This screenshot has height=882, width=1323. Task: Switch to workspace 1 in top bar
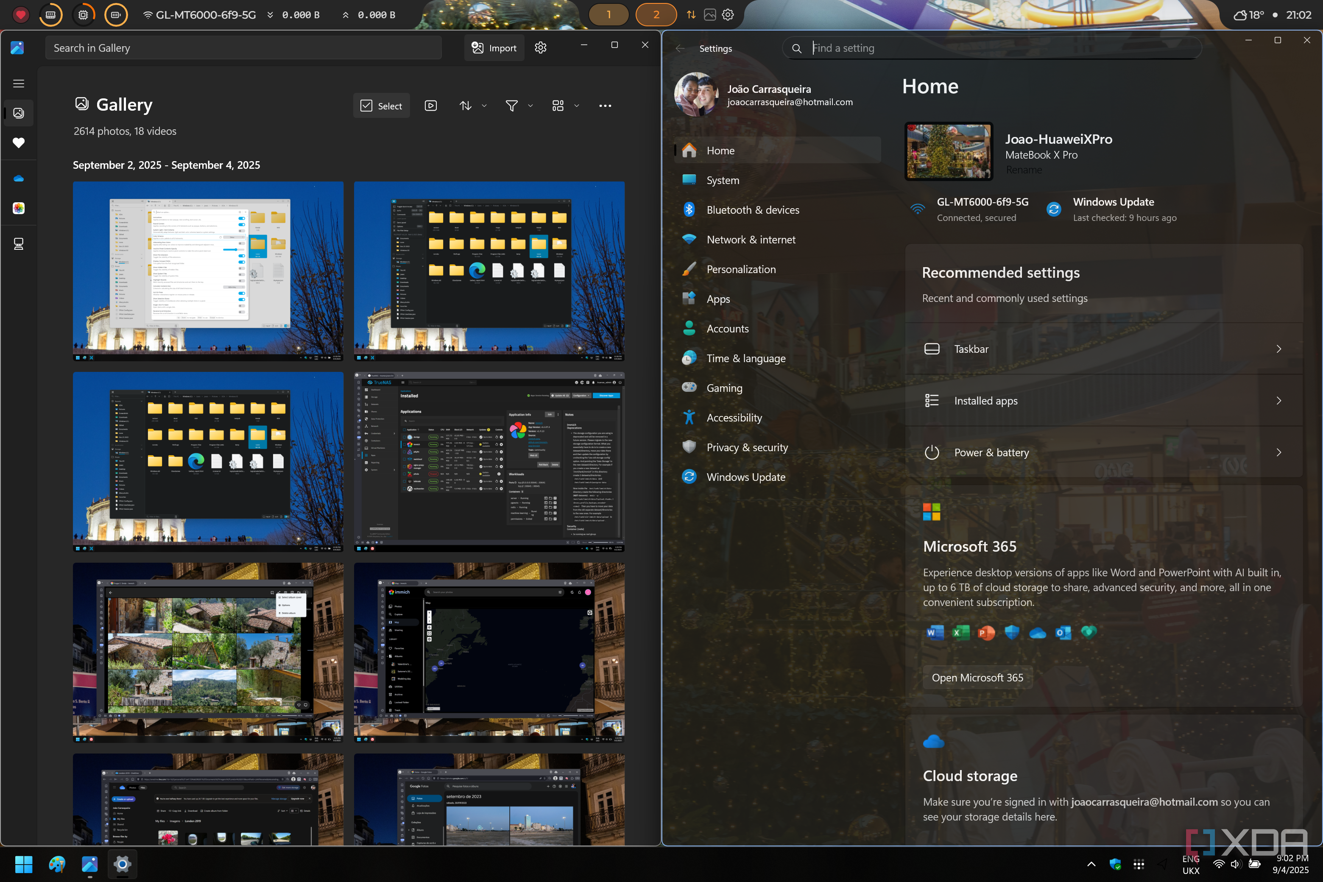pyautogui.click(x=608, y=14)
